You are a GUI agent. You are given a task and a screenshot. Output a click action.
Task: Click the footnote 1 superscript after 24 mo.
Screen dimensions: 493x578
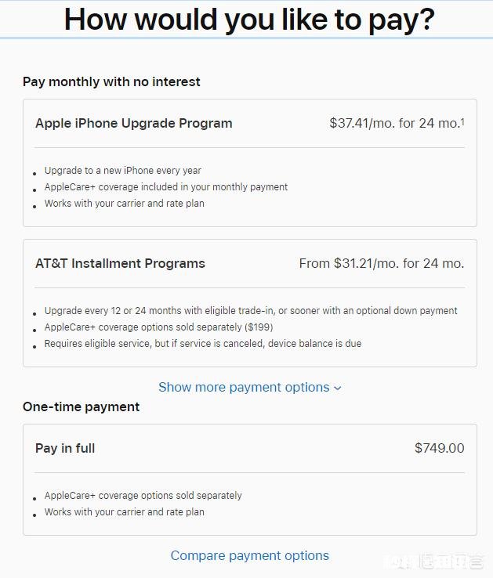462,121
